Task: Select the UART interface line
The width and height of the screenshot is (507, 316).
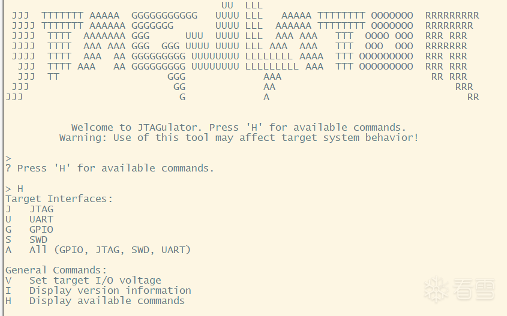Action: coord(41,219)
